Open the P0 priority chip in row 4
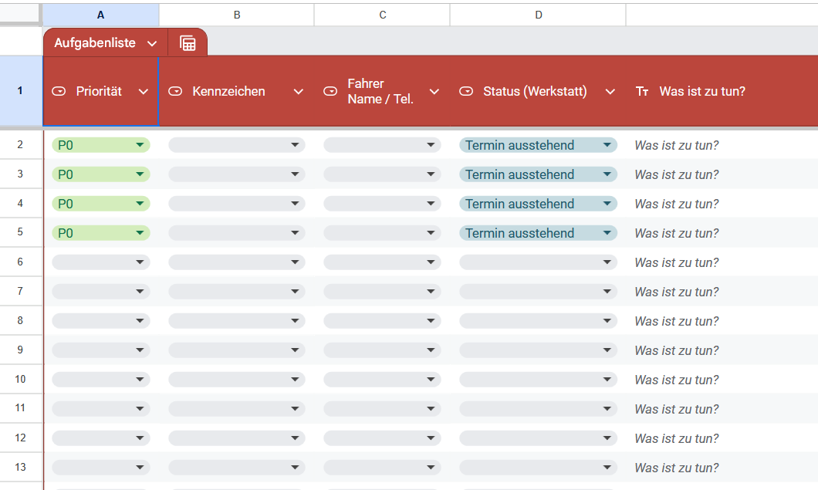 tap(100, 204)
